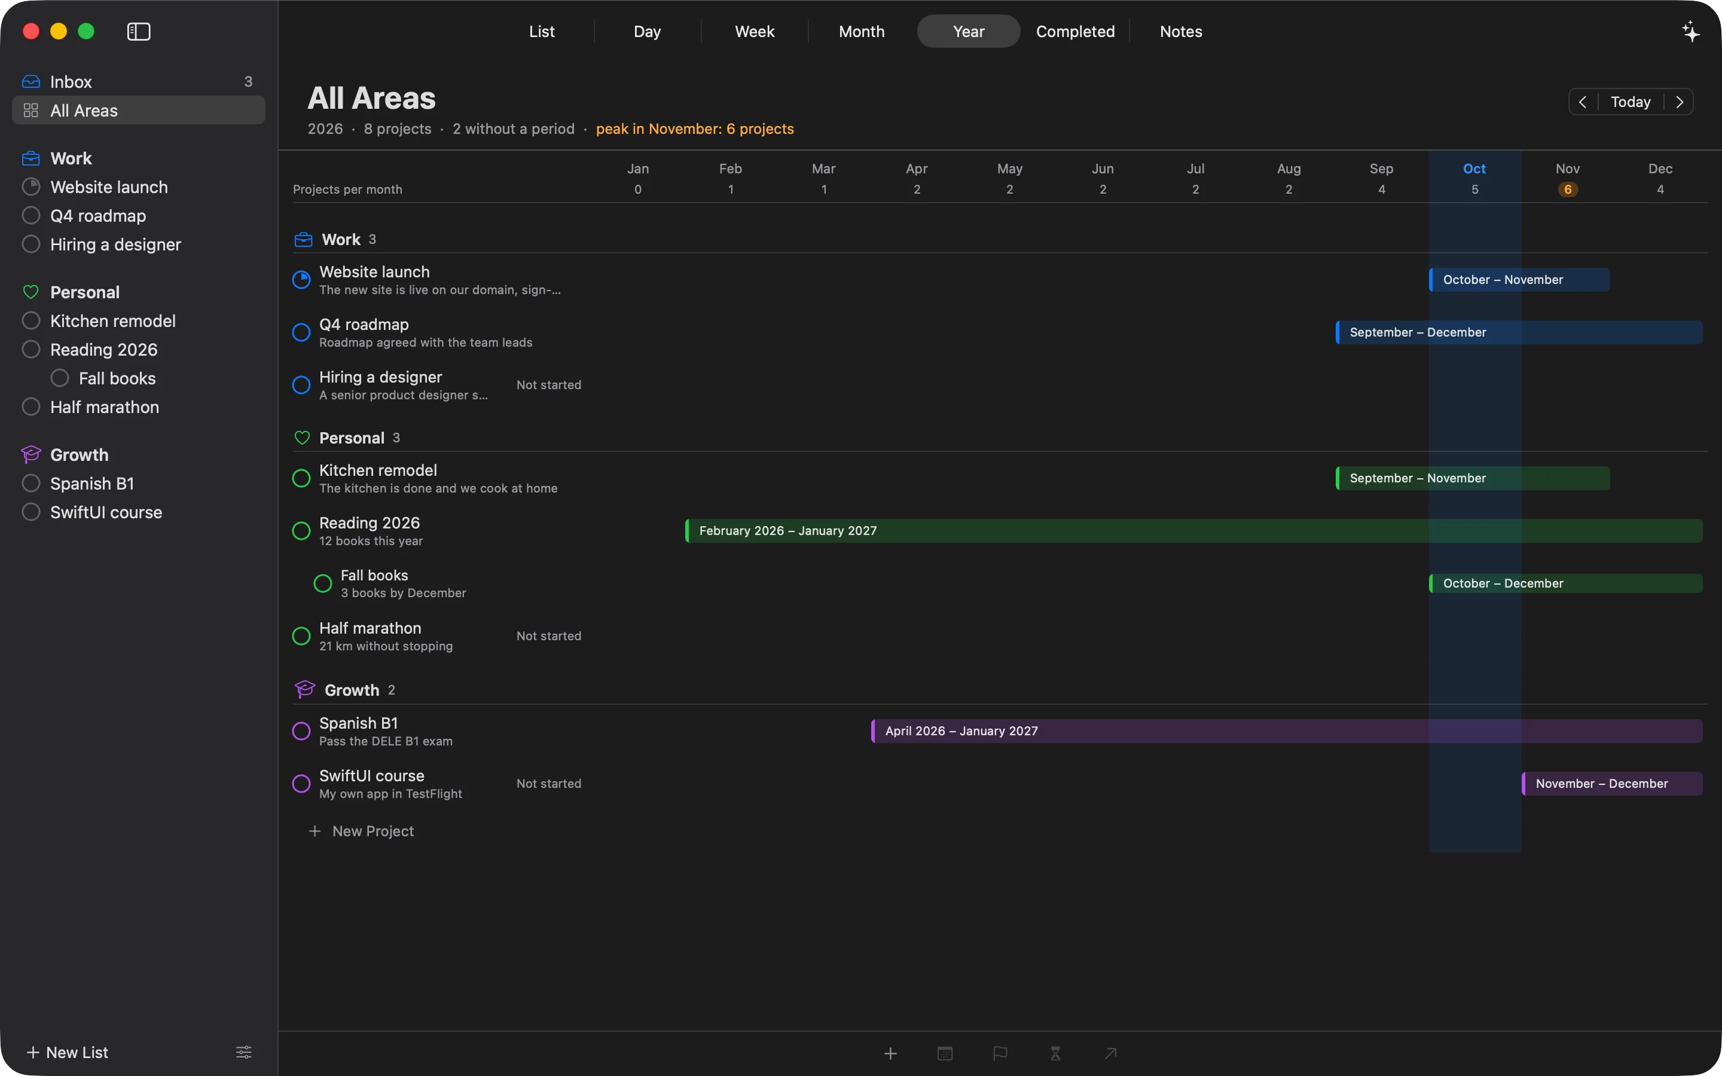Click Fall books October – December bar
Screen dimensions: 1722x1076
1565,583
